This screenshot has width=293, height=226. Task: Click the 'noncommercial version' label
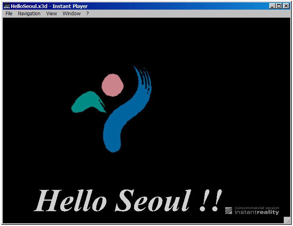pyautogui.click(x=257, y=208)
